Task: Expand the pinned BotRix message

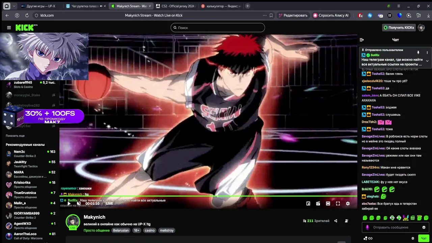Action: click(x=427, y=61)
